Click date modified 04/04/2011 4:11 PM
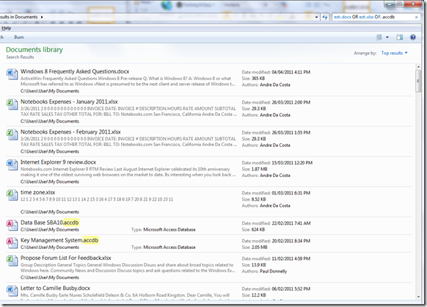The height and width of the screenshot is (307, 427). [291, 72]
